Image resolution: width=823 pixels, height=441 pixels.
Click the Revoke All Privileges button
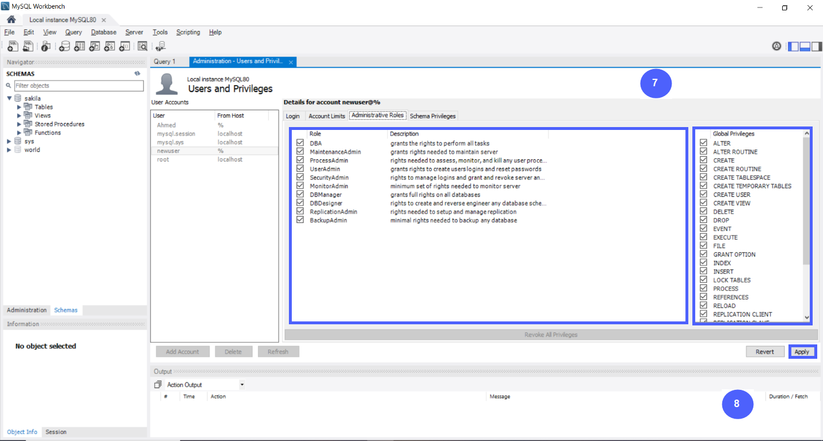pyautogui.click(x=551, y=335)
